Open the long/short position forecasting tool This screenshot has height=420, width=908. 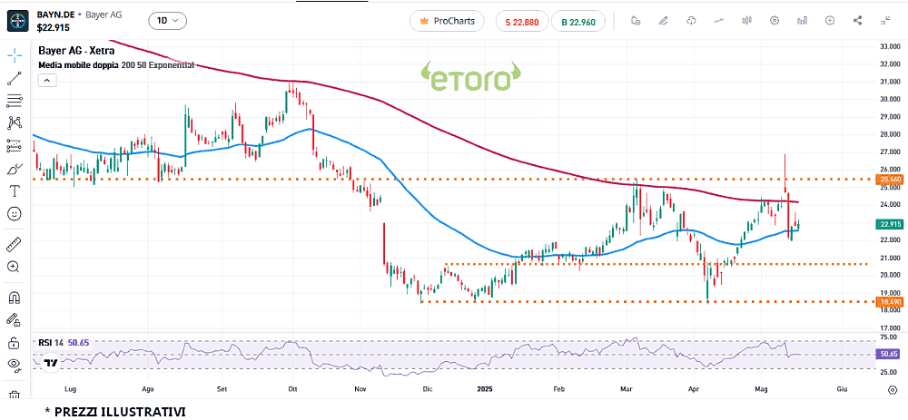coord(14,146)
